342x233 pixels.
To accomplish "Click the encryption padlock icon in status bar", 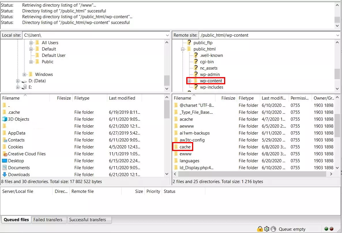I will point(260,229).
